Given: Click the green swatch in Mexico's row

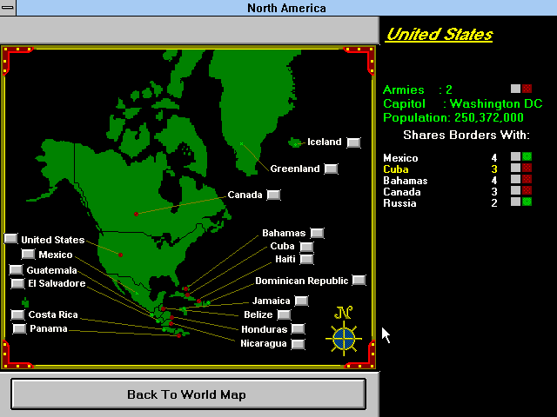Looking at the screenshot, I should point(527,157).
